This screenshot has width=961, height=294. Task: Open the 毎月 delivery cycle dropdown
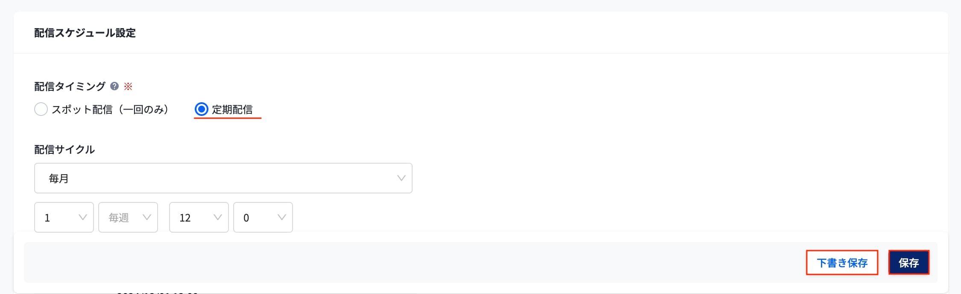coord(223,178)
